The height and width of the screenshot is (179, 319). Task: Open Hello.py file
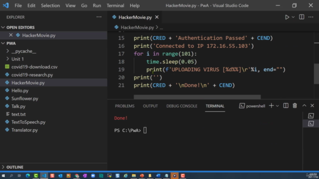click(20, 90)
